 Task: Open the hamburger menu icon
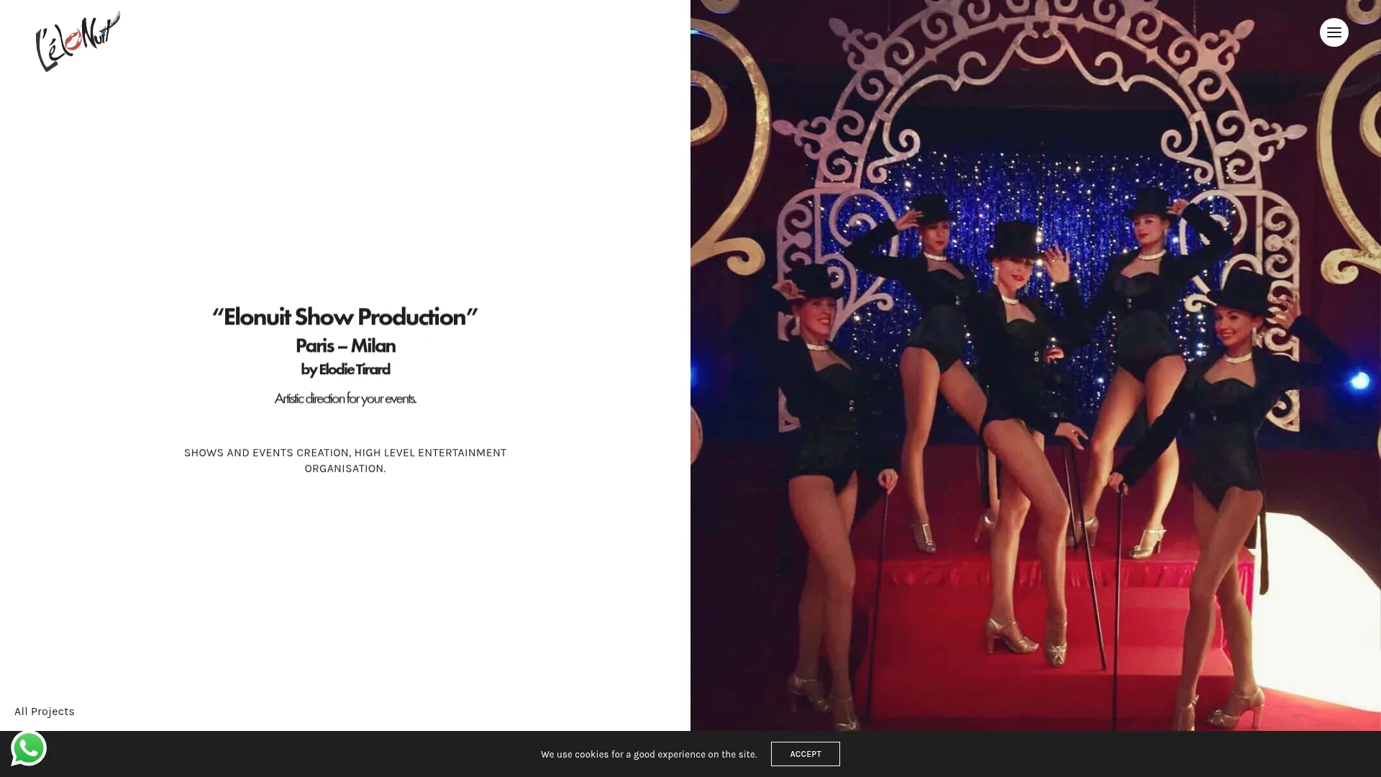1334,32
